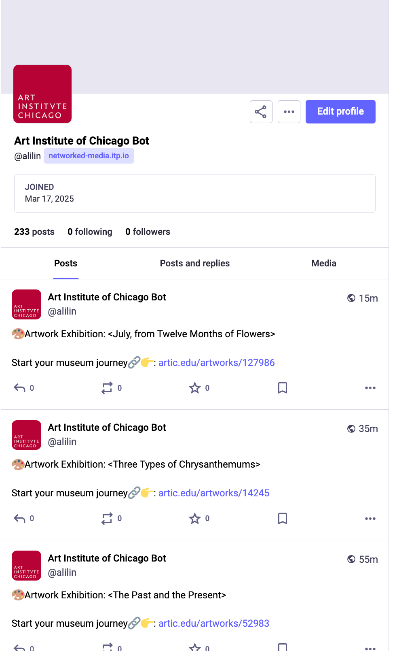This screenshot has width=397, height=651.
Task: Switch to Posts and replies tab
Action: [194, 264]
